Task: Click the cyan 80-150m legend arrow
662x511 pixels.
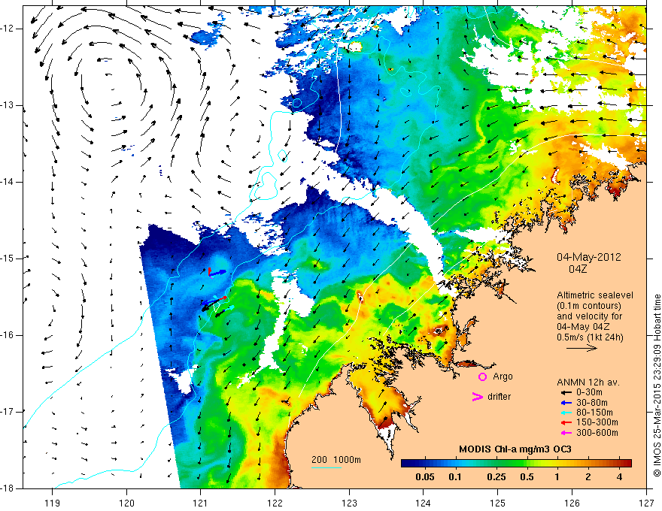Action: click(x=566, y=413)
